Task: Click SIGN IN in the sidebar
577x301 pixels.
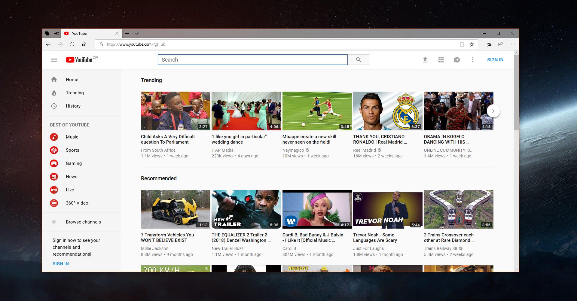Action: [x=61, y=264]
